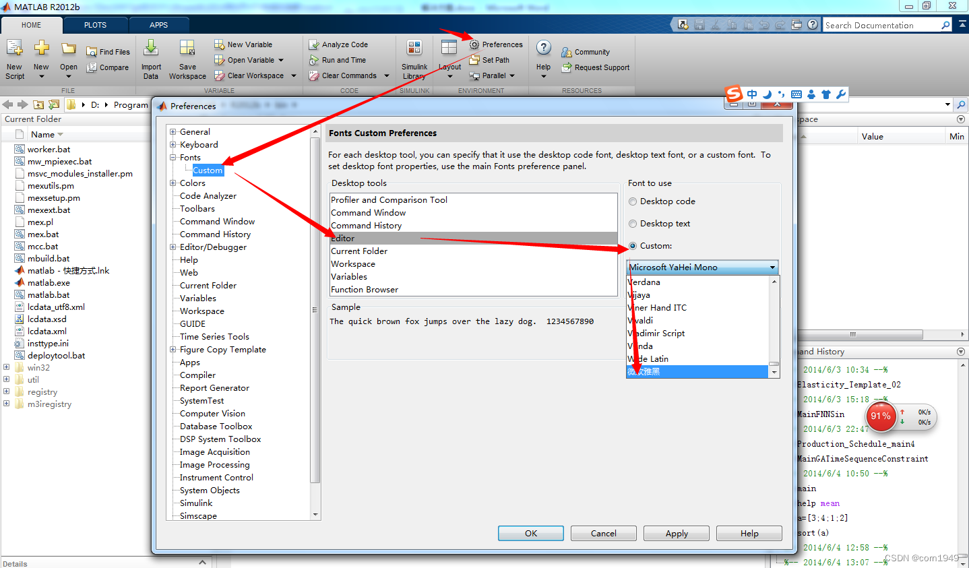Select Custom under Fonts in tree
The image size is (969, 568).
pos(208,170)
